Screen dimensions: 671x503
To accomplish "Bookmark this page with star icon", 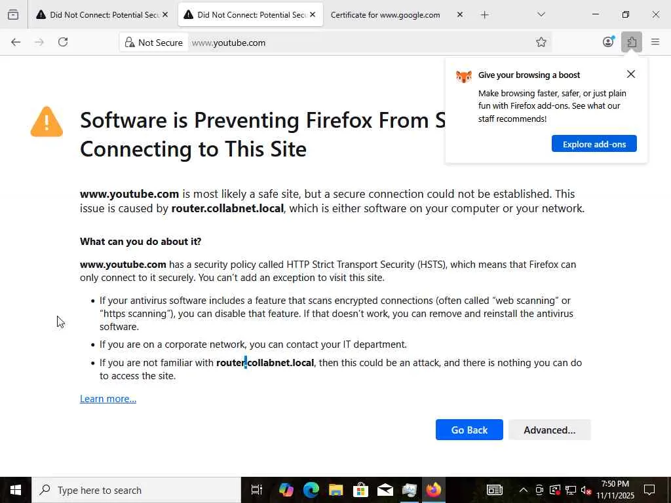I will tap(541, 43).
